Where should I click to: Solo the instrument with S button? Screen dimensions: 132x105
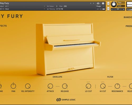click(x=108, y=3)
